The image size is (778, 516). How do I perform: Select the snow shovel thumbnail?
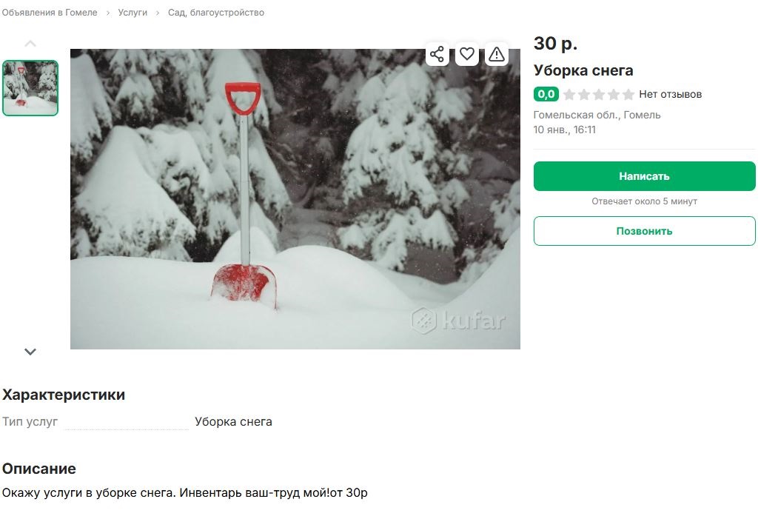coord(30,88)
